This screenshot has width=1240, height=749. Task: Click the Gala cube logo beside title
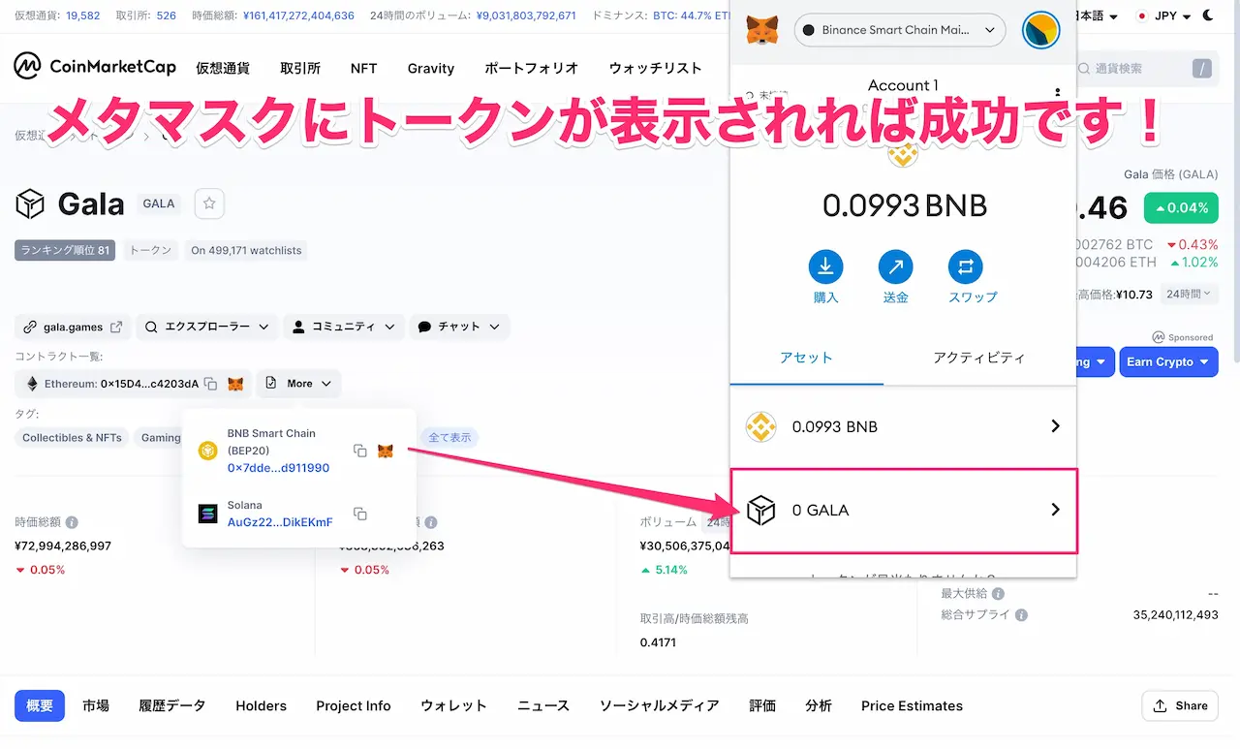[30, 204]
